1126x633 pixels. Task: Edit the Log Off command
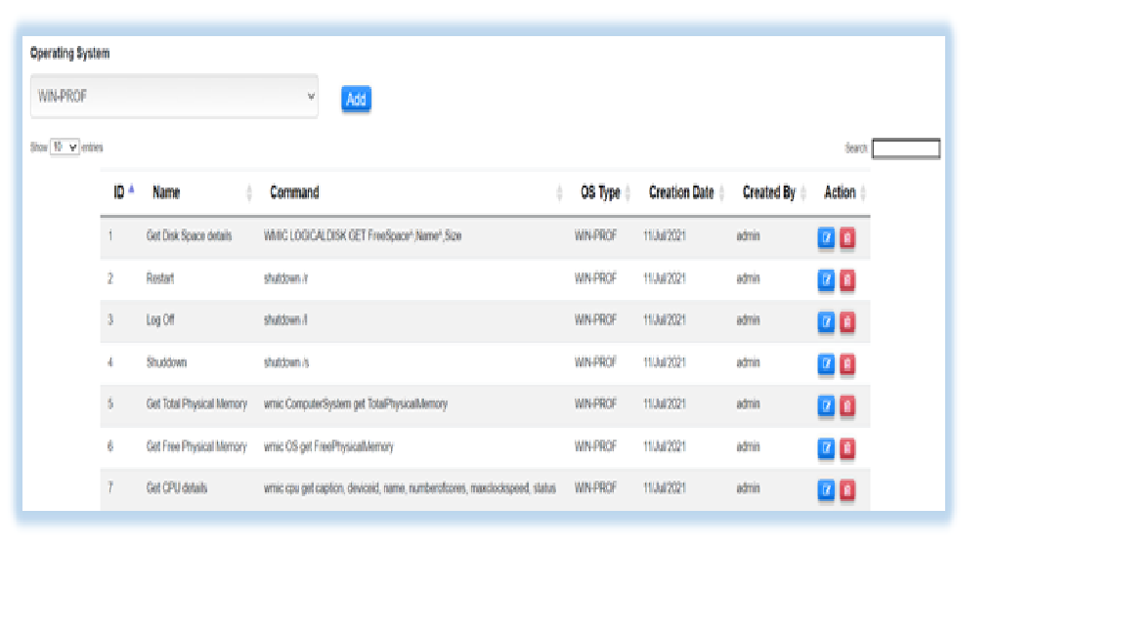point(826,321)
